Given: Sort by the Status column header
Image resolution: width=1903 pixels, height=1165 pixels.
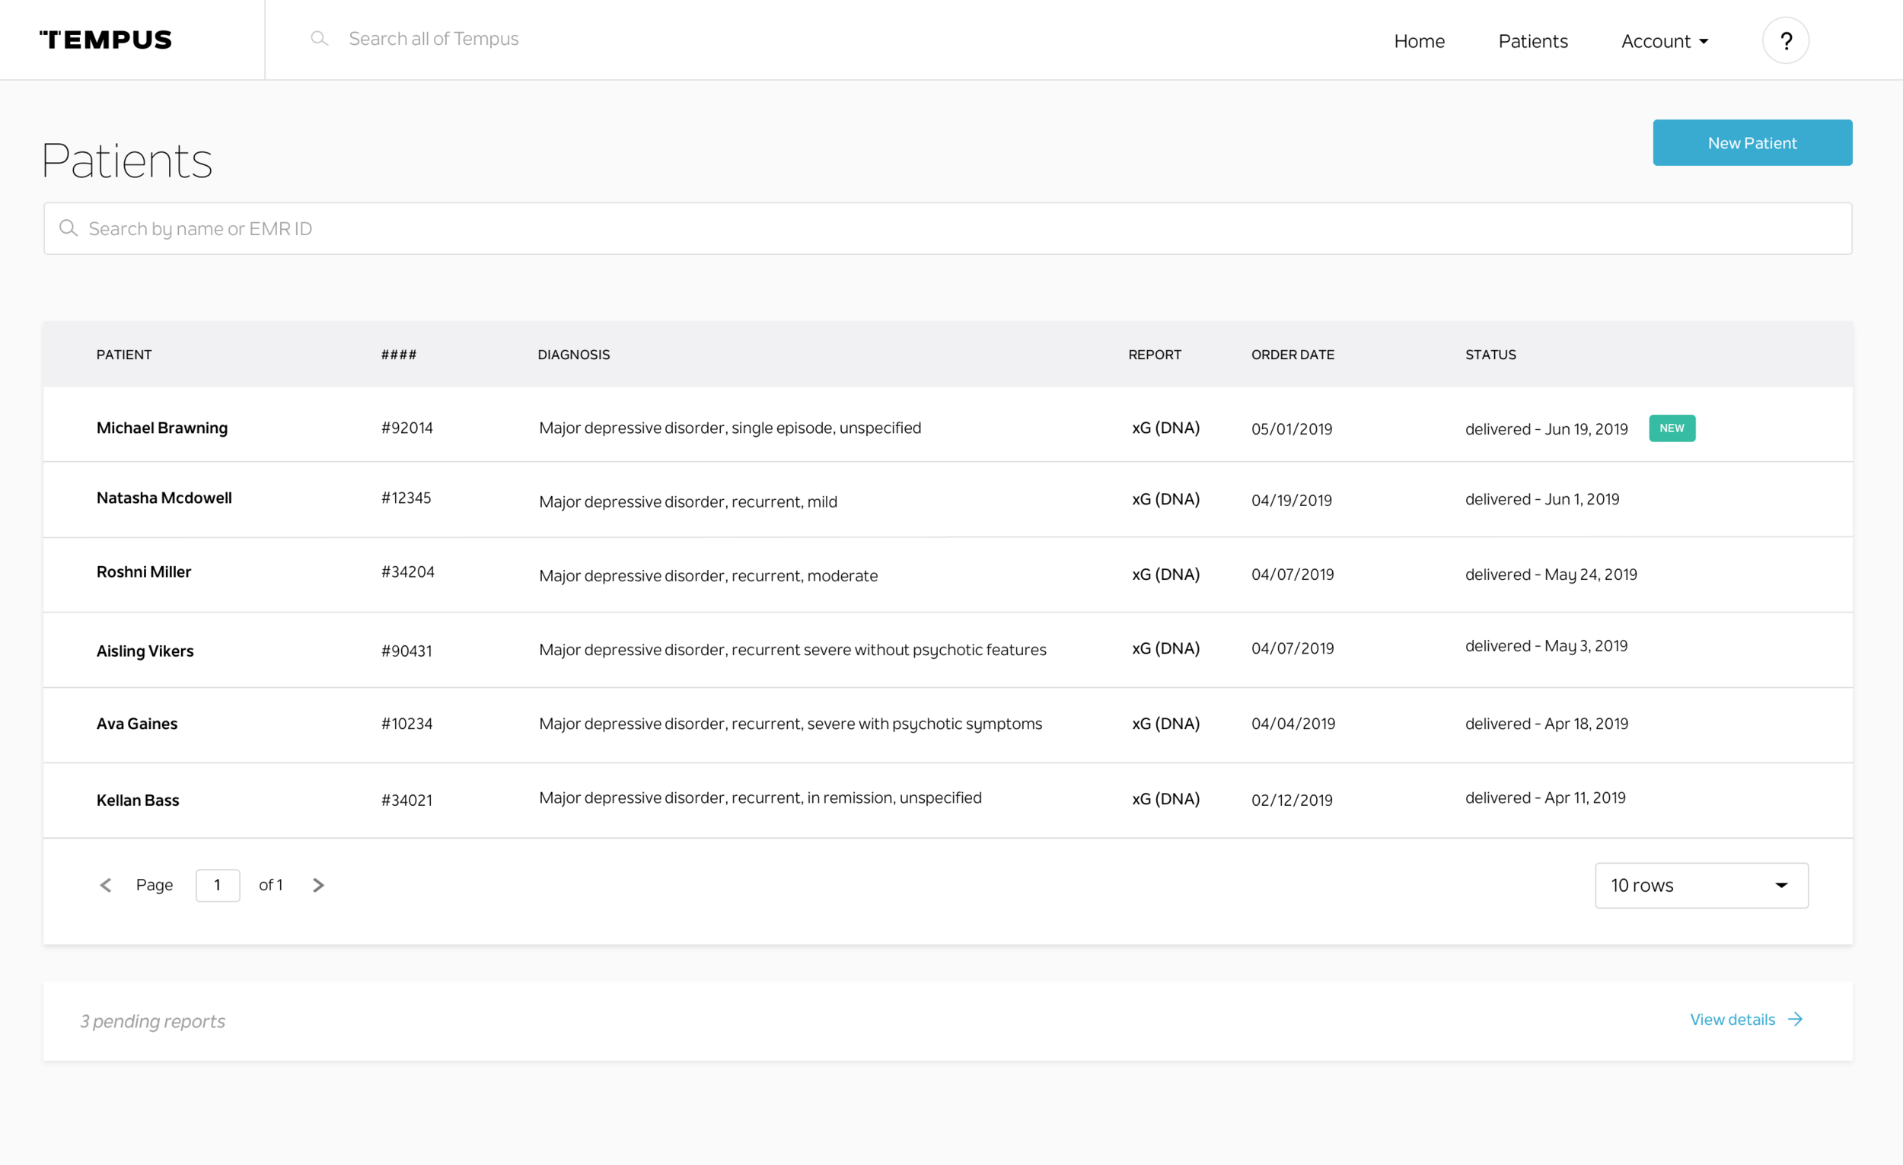Looking at the screenshot, I should 1490,355.
